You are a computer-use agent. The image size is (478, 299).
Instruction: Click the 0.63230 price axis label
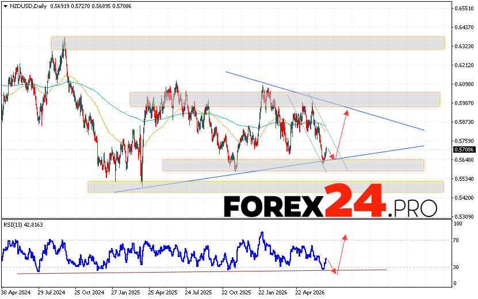tap(464, 46)
